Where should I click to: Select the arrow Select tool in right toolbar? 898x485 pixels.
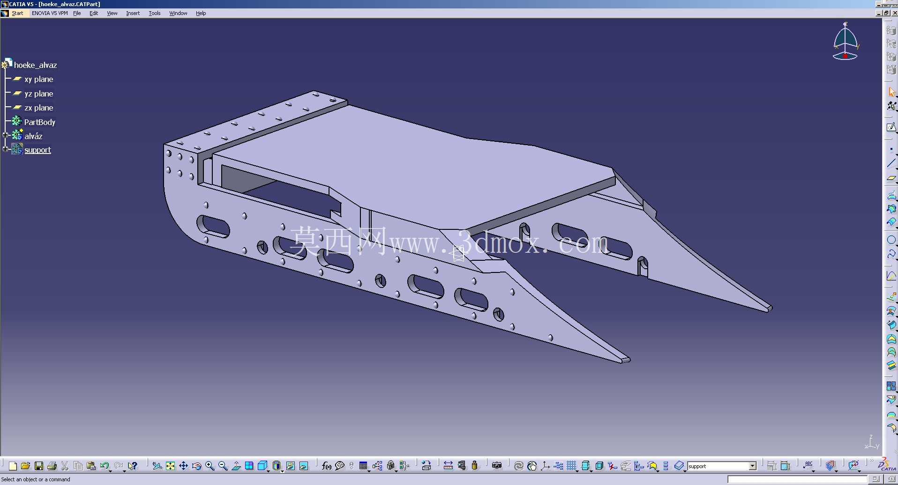(x=891, y=92)
